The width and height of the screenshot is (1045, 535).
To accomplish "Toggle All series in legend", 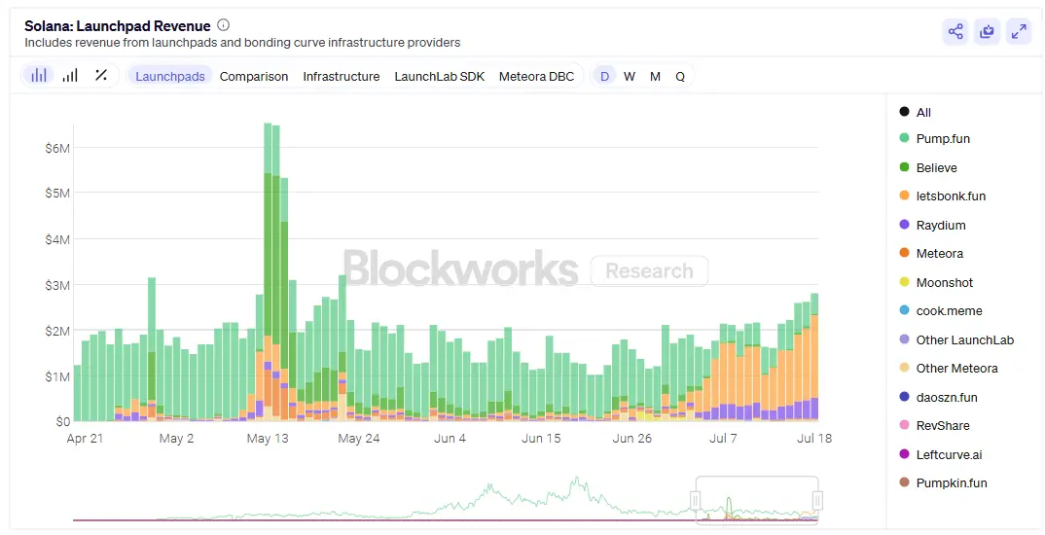I will [915, 112].
